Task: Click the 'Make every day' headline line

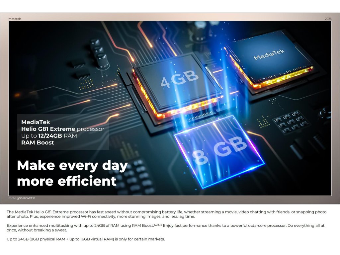Action: (x=72, y=166)
